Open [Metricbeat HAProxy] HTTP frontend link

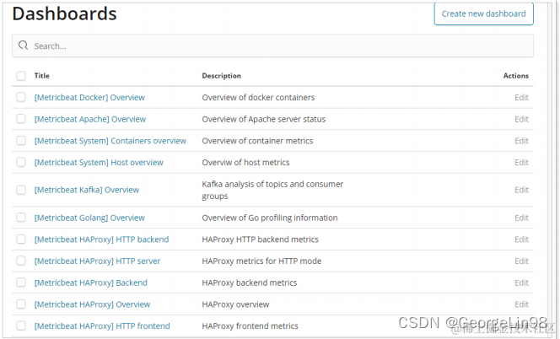(102, 326)
